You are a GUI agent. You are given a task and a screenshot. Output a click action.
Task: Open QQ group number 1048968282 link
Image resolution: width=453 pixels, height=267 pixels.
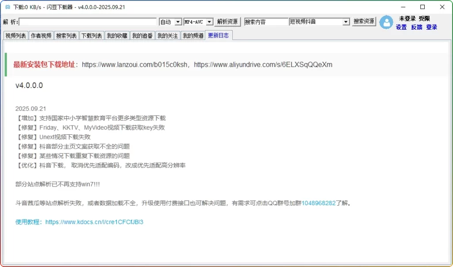(319, 203)
